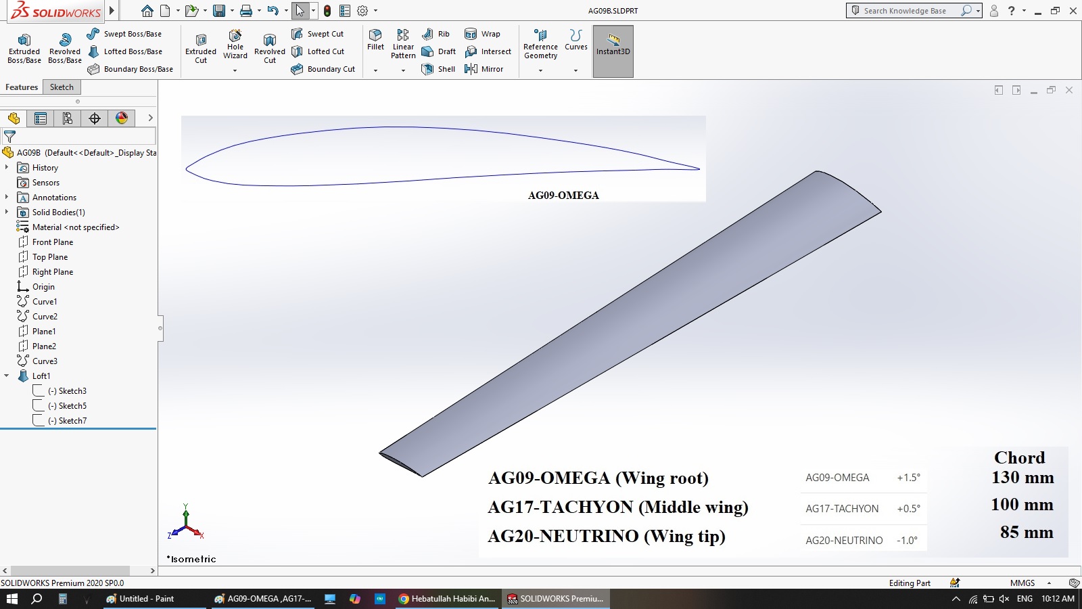The image size is (1082, 609).
Task: Collapse the Loft1 feature node
Action: pyautogui.click(x=7, y=376)
